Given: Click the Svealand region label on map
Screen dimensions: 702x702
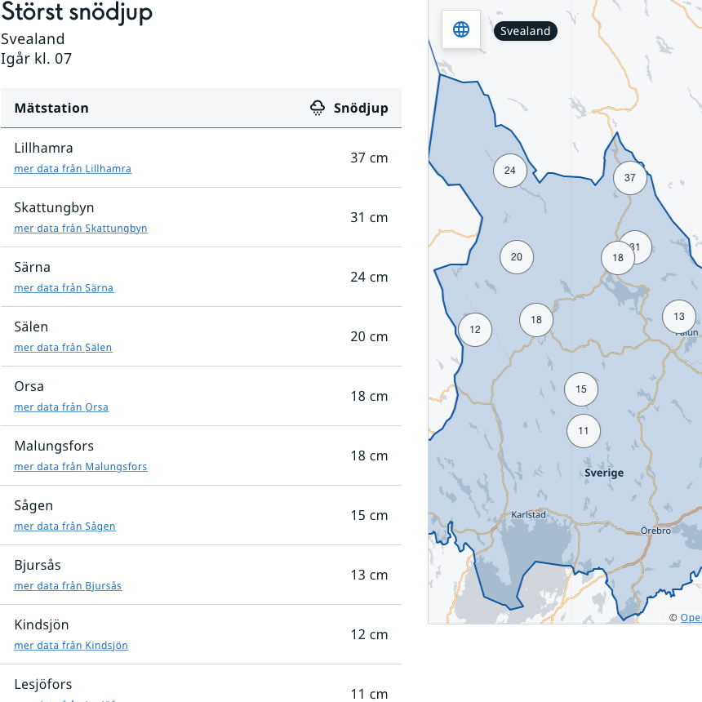Looking at the screenshot, I should point(526,31).
